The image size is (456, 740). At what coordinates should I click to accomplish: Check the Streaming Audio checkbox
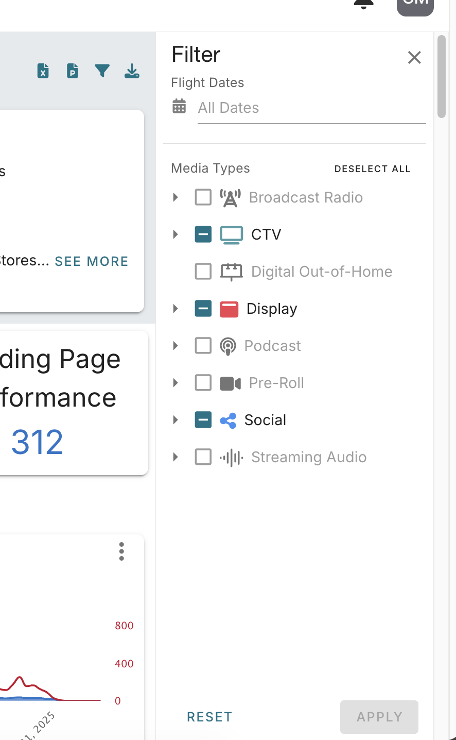coord(203,457)
